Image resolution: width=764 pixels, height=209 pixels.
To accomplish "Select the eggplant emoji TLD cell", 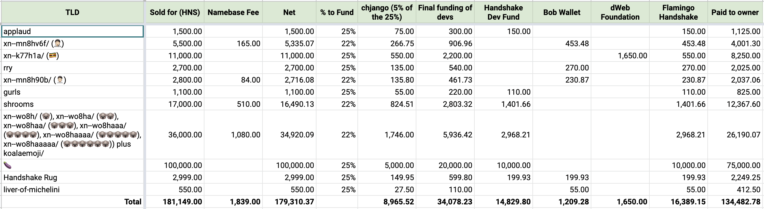I will [72, 165].
